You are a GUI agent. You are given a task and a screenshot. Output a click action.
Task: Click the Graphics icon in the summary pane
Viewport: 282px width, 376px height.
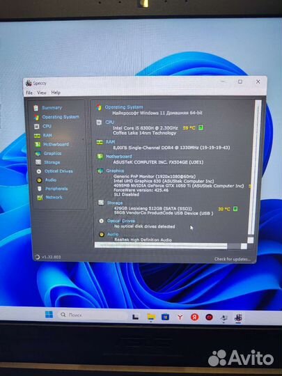point(100,171)
